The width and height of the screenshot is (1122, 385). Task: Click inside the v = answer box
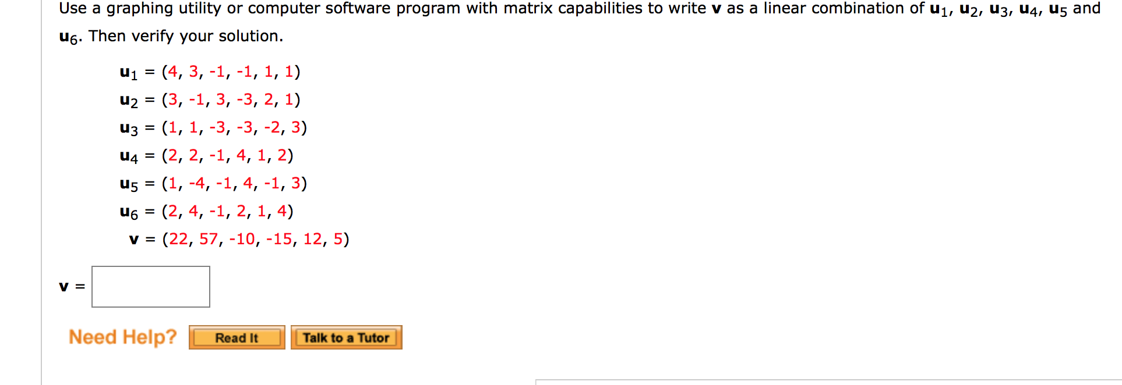(x=150, y=286)
